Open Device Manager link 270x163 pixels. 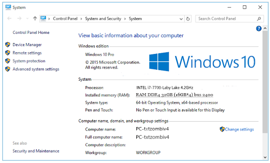pos(27,45)
